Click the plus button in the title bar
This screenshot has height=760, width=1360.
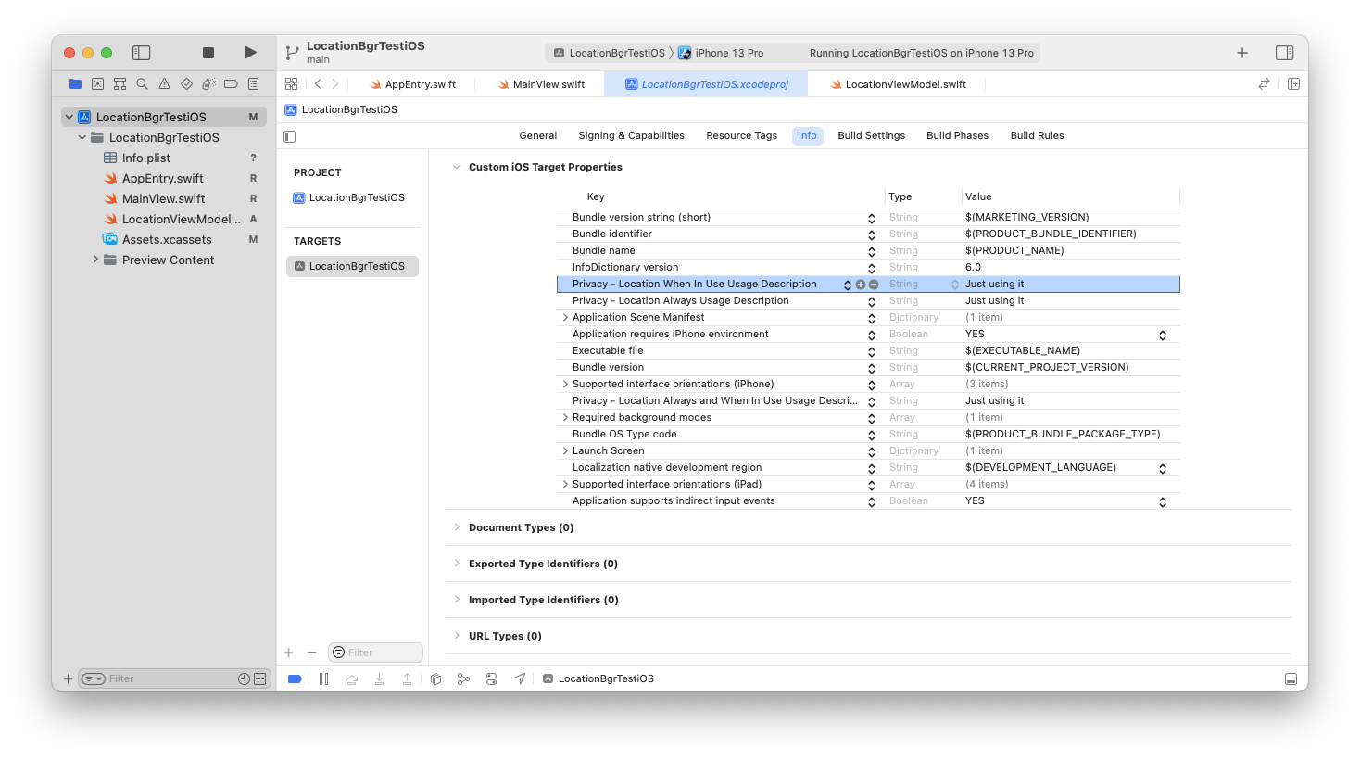point(1242,53)
